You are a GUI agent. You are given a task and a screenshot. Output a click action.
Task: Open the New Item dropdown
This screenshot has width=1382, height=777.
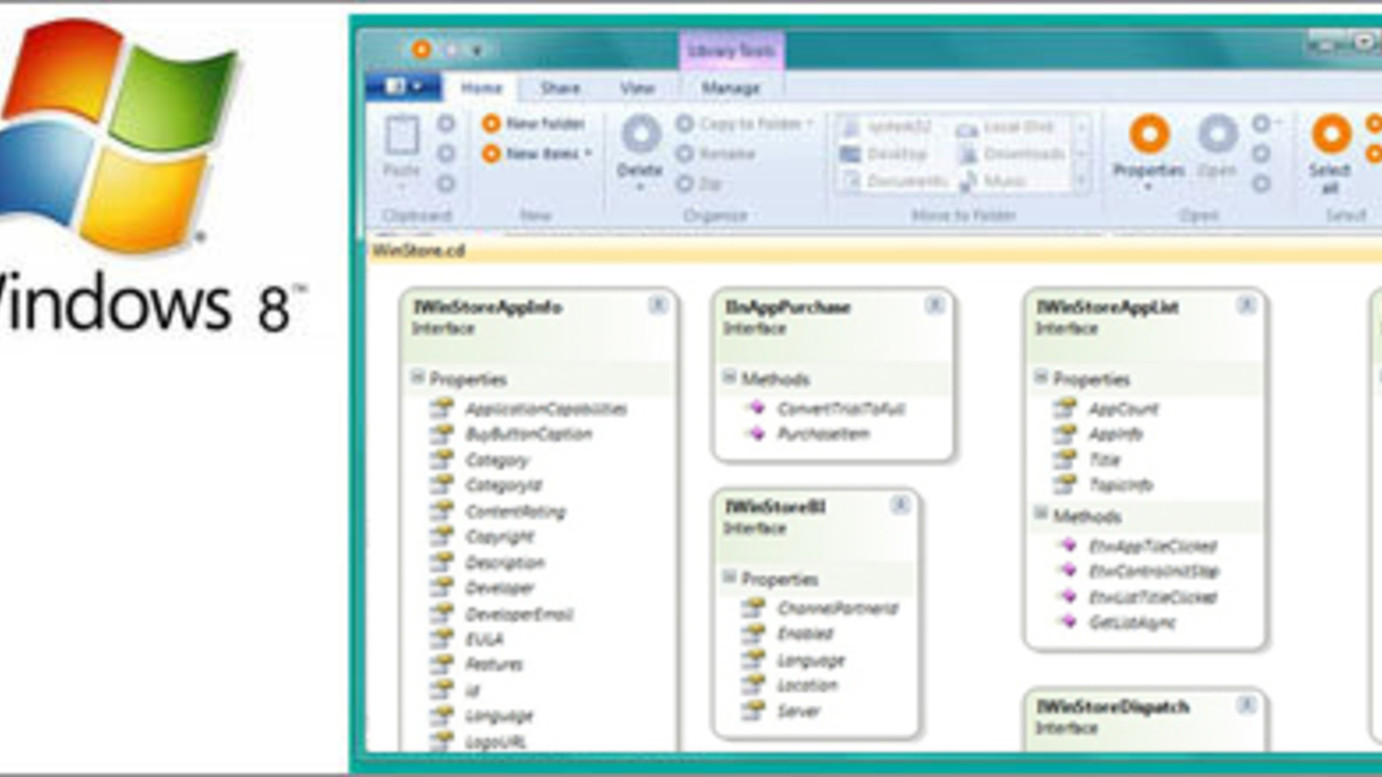(x=588, y=154)
